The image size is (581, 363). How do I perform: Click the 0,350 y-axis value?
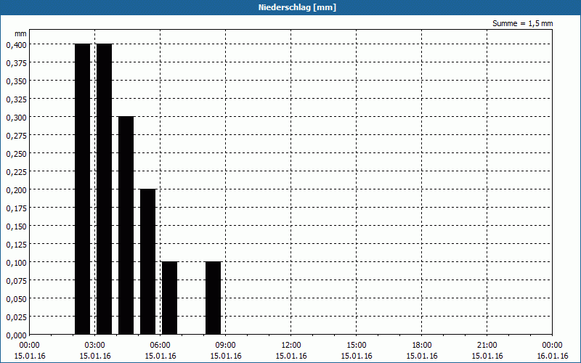pyautogui.click(x=16, y=81)
